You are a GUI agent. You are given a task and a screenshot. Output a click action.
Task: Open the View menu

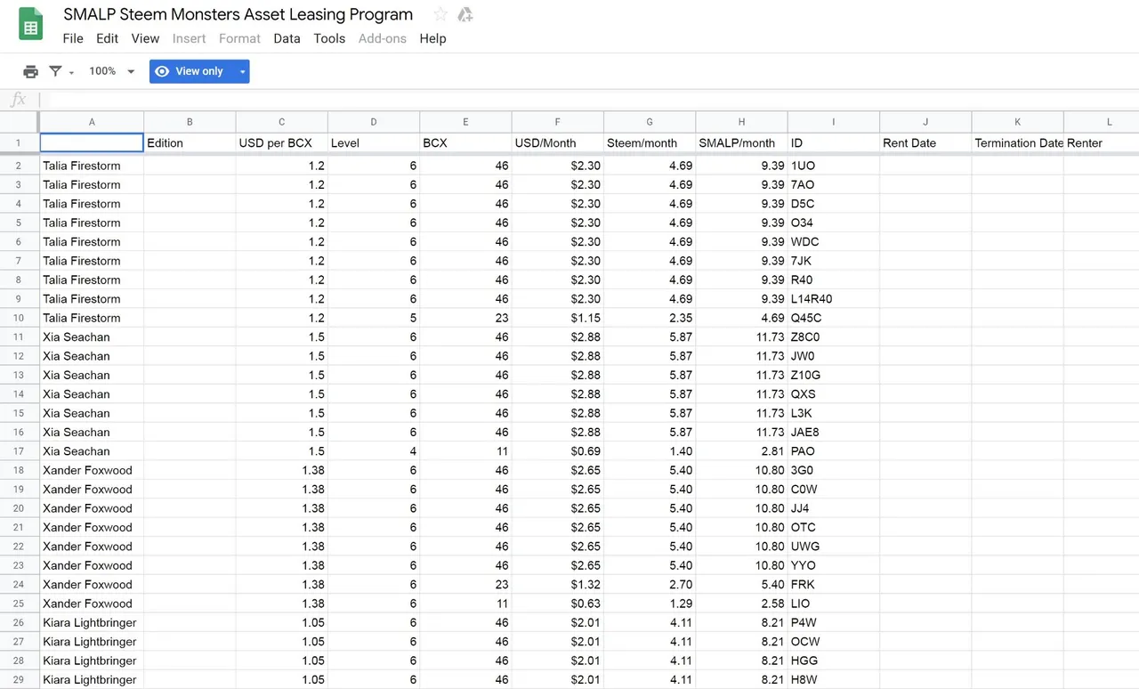145,38
